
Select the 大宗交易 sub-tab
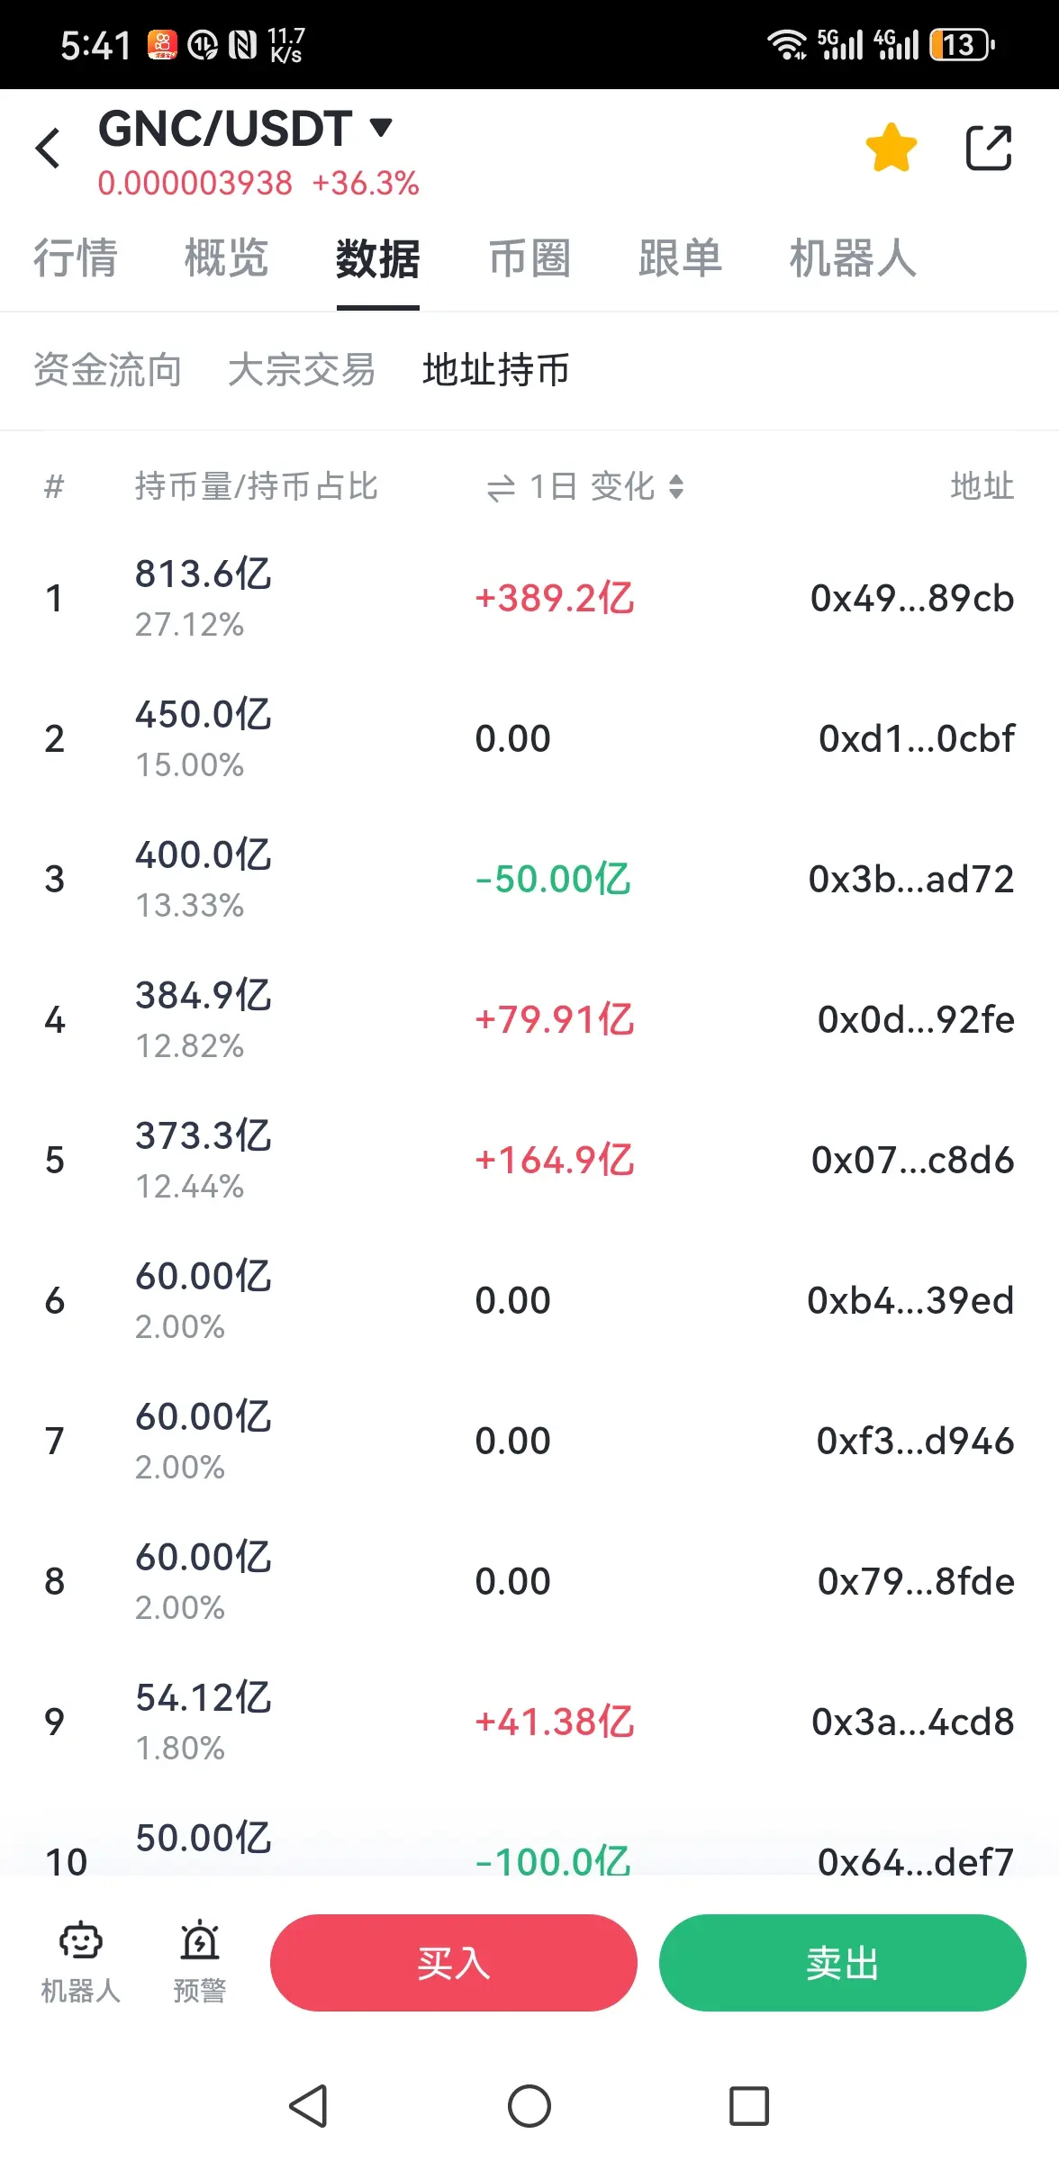[x=302, y=370]
